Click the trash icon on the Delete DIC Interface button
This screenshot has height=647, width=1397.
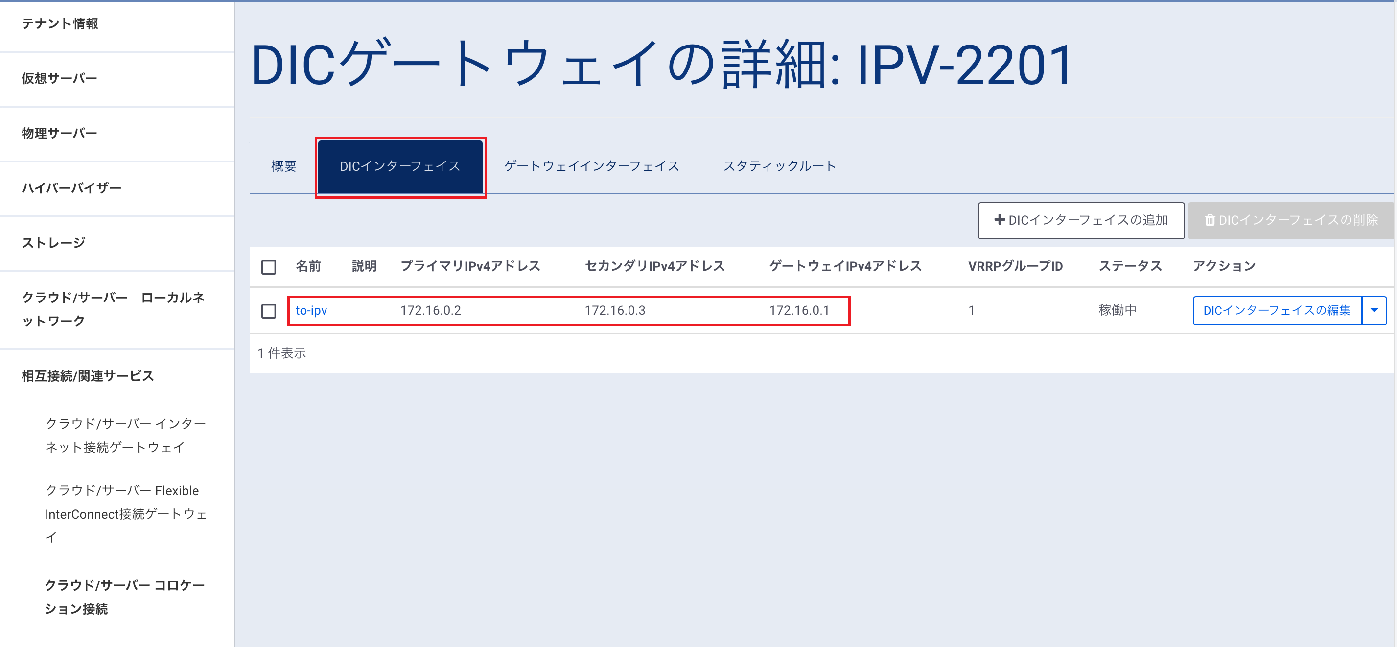1209,220
